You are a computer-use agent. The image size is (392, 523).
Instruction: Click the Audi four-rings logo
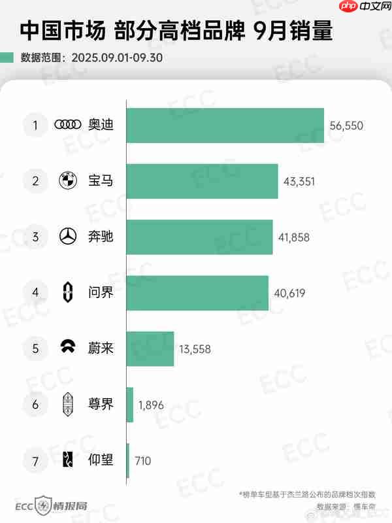68,125
